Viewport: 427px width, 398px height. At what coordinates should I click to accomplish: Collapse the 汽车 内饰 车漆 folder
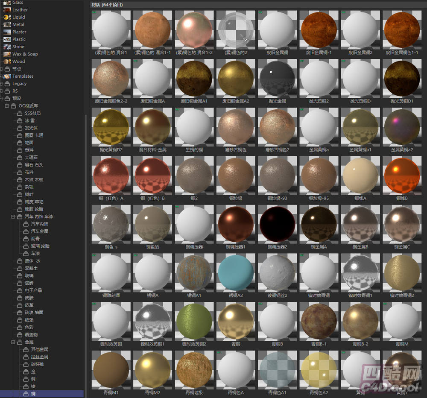click(x=14, y=217)
